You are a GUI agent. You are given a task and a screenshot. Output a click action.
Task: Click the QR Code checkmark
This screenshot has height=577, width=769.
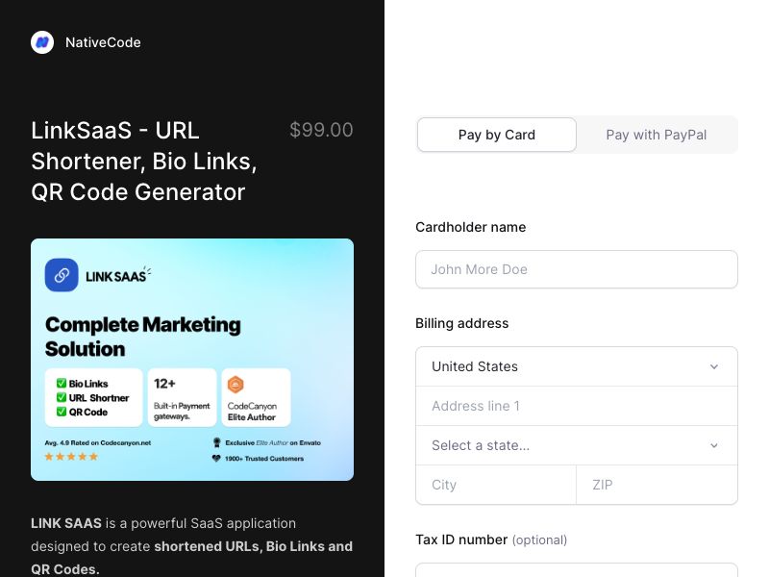pyautogui.click(x=62, y=412)
